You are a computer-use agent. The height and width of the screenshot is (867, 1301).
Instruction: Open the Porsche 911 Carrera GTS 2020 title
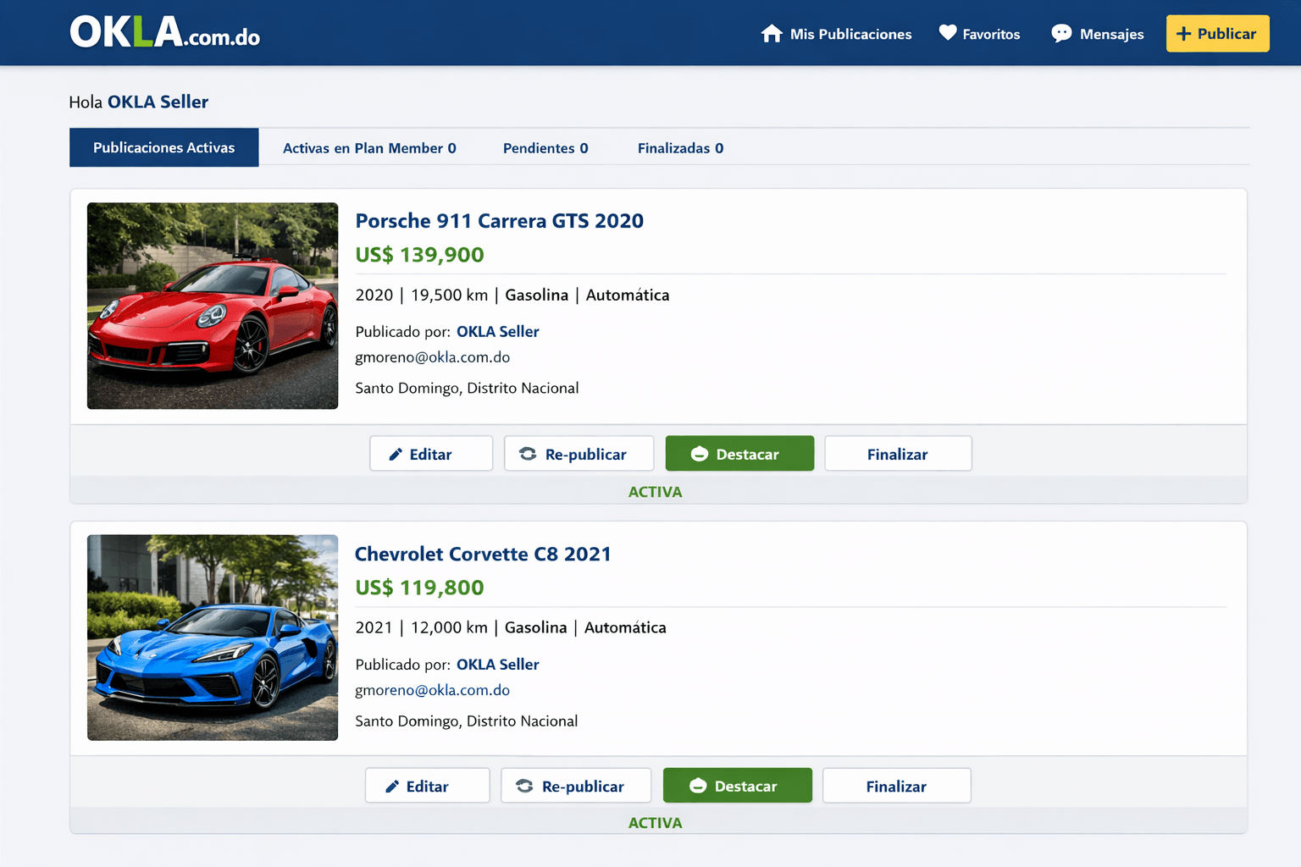click(499, 221)
